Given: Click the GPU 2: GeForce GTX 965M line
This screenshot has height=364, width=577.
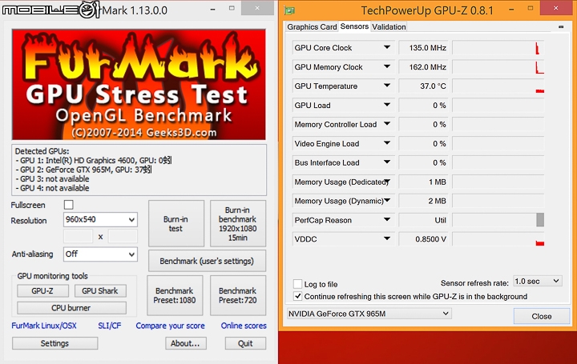Looking at the screenshot, I should coord(84,170).
